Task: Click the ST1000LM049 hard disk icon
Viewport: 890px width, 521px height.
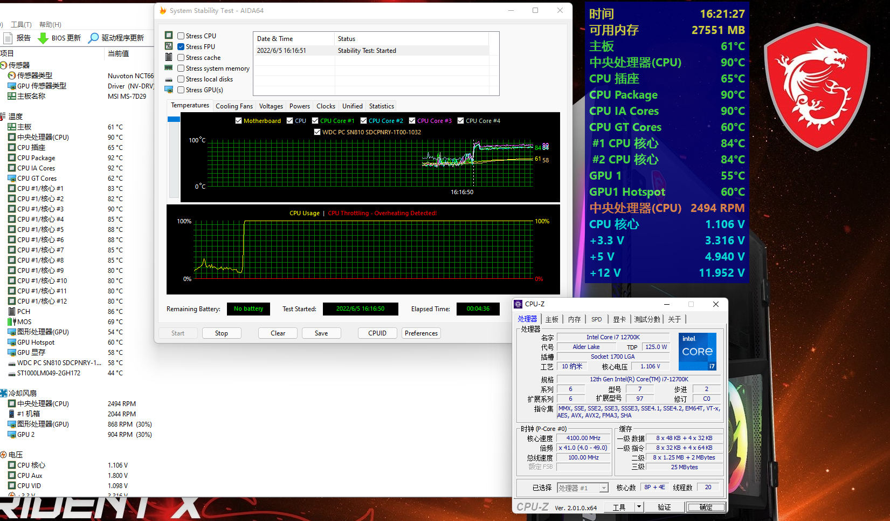Action: (12, 373)
